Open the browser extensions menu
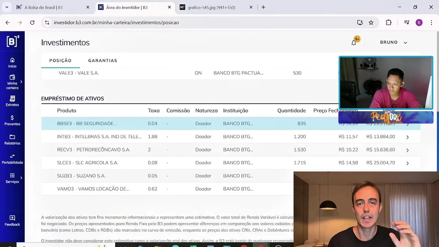 click(x=389, y=23)
